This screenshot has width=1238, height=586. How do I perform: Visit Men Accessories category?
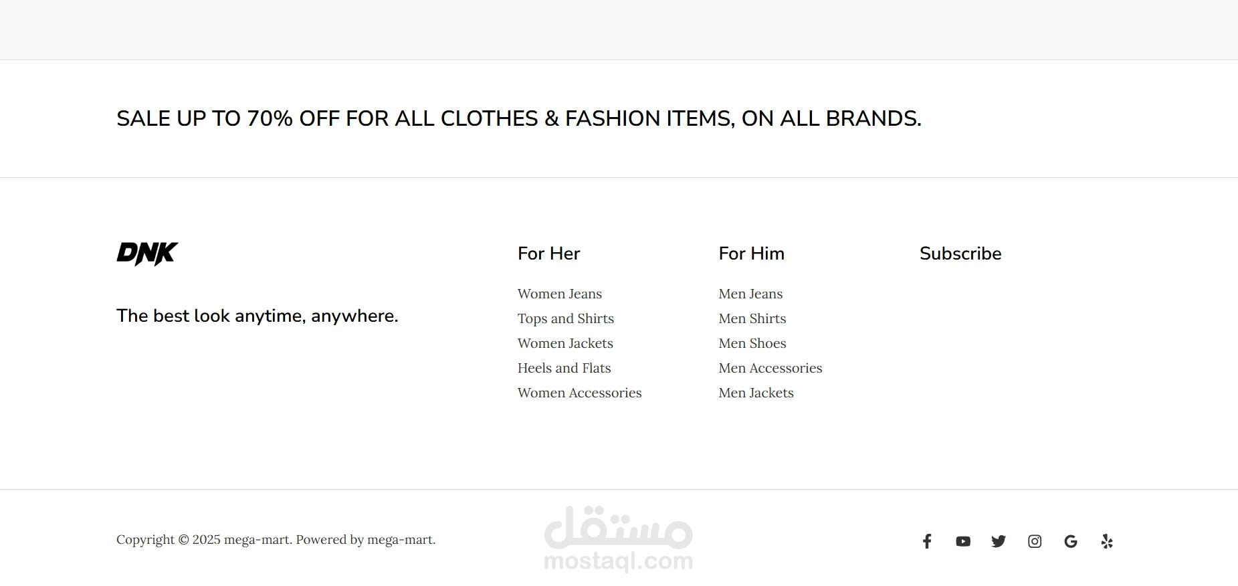[x=770, y=368]
